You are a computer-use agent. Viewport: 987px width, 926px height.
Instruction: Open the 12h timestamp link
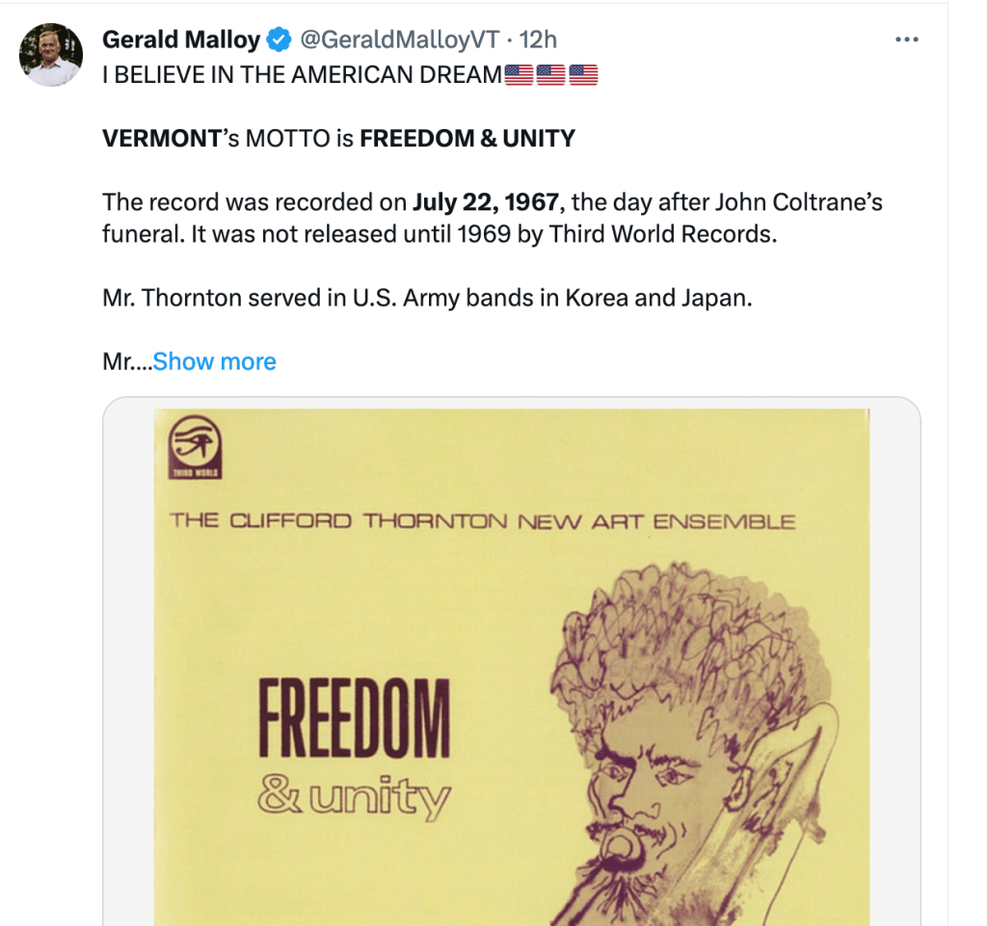[538, 40]
